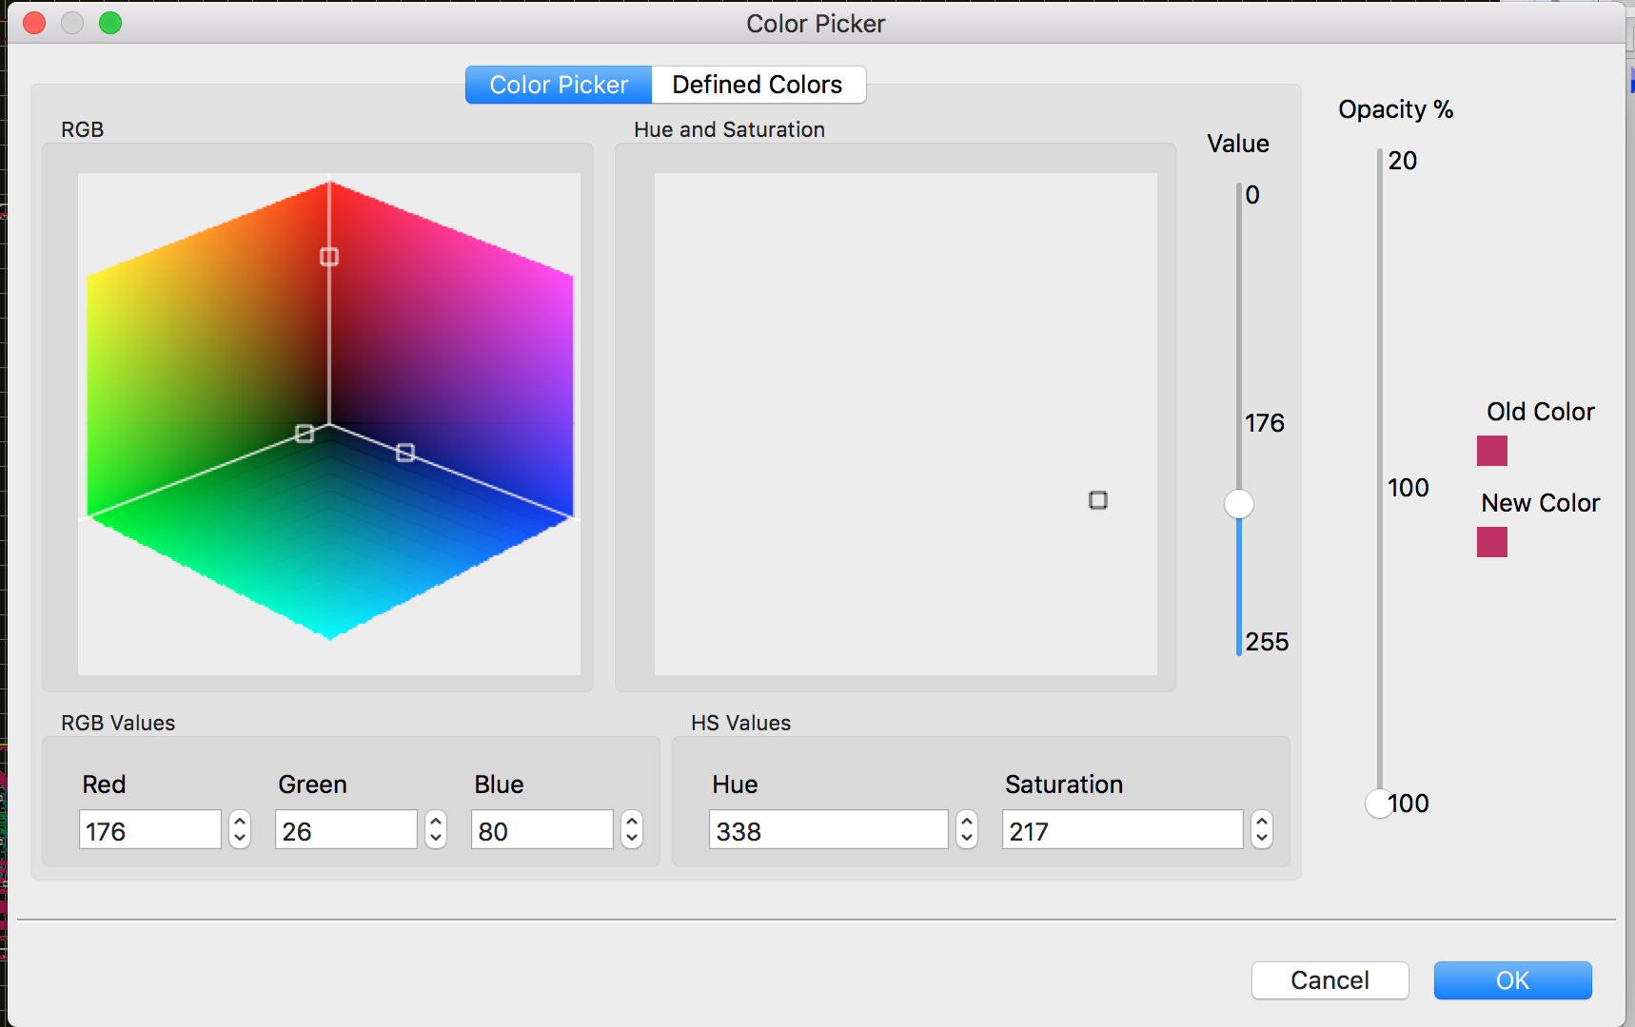Click the Green value input field
The width and height of the screenshot is (1635, 1027).
[x=345, y=830]
